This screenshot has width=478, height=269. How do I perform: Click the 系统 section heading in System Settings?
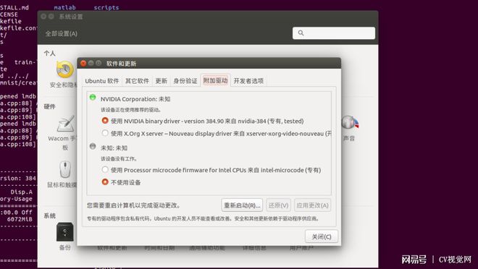tap(50, 215)
